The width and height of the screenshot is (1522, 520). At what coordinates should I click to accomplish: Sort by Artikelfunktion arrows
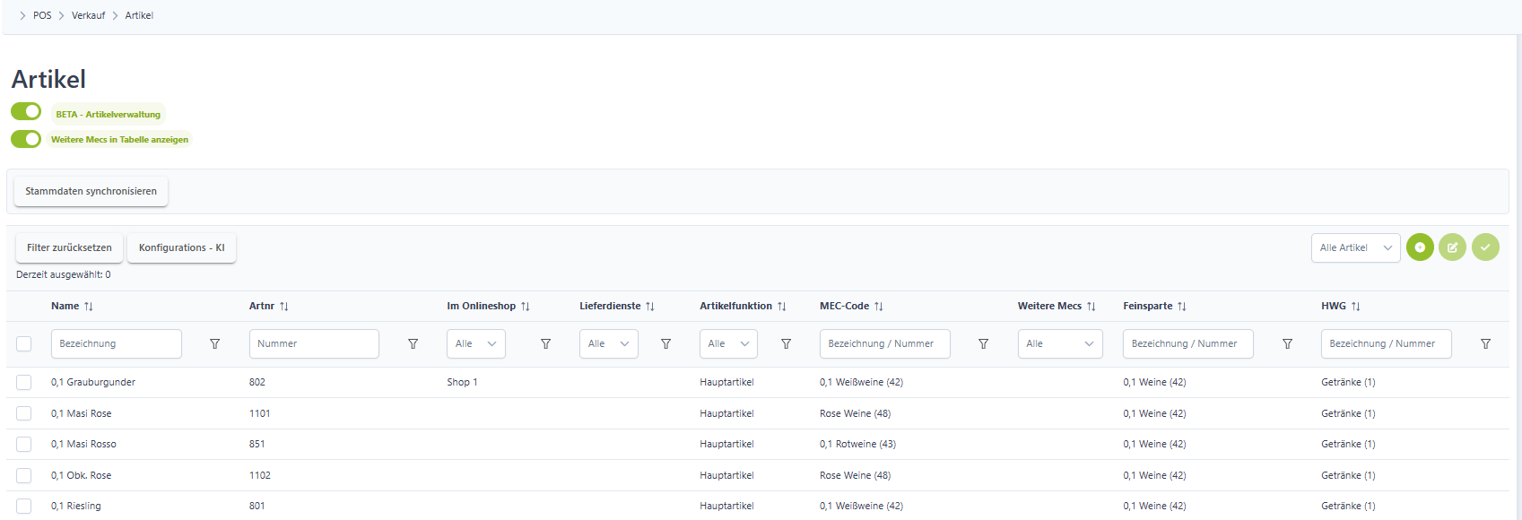coord(782,307)
